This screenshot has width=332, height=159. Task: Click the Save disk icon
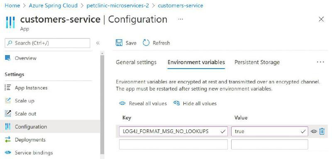click(x=119, y=43)
